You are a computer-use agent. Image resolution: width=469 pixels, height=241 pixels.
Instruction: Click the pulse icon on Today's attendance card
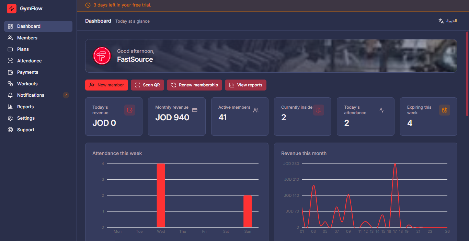point(382,110)
